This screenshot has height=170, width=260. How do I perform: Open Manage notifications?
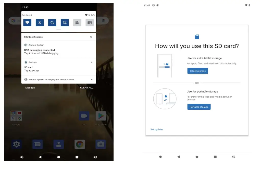click(x=30, y=88)
